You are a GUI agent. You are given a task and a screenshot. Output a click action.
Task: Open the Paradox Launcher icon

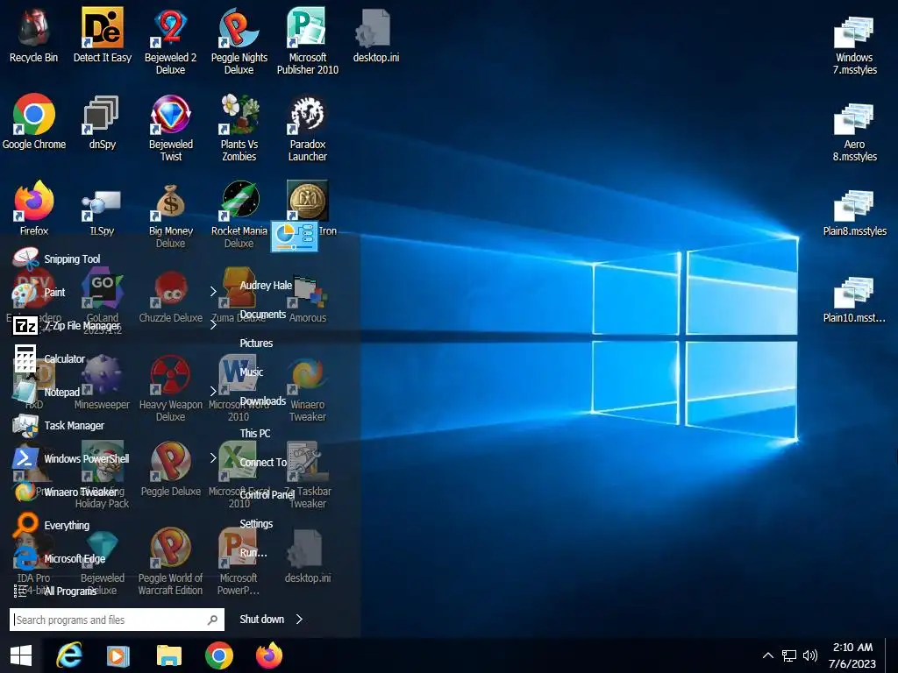[308, 127]
